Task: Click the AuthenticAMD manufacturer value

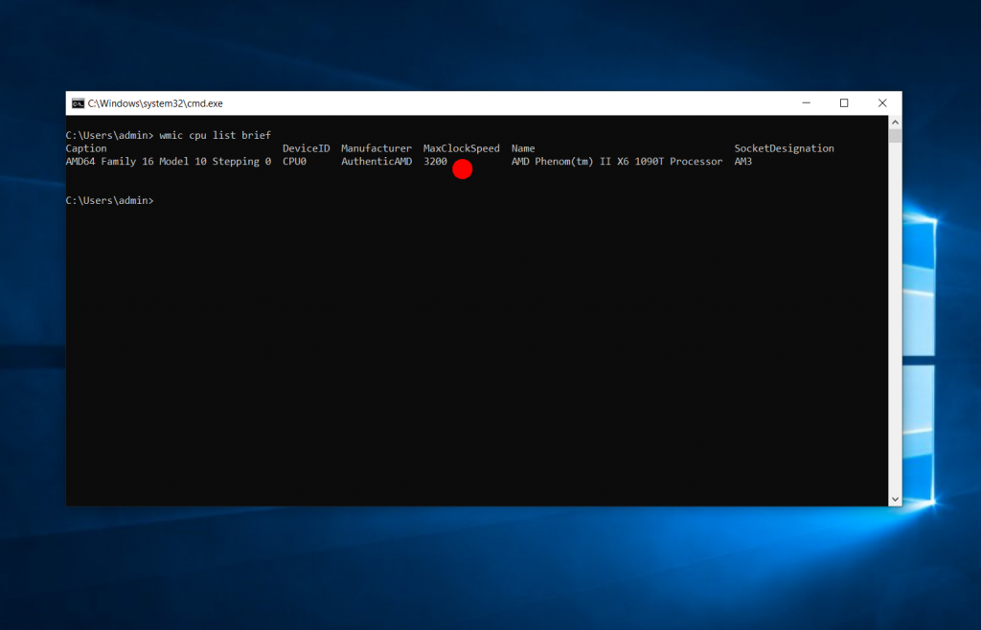Action: pyautogui.click(x=376, y=162)
